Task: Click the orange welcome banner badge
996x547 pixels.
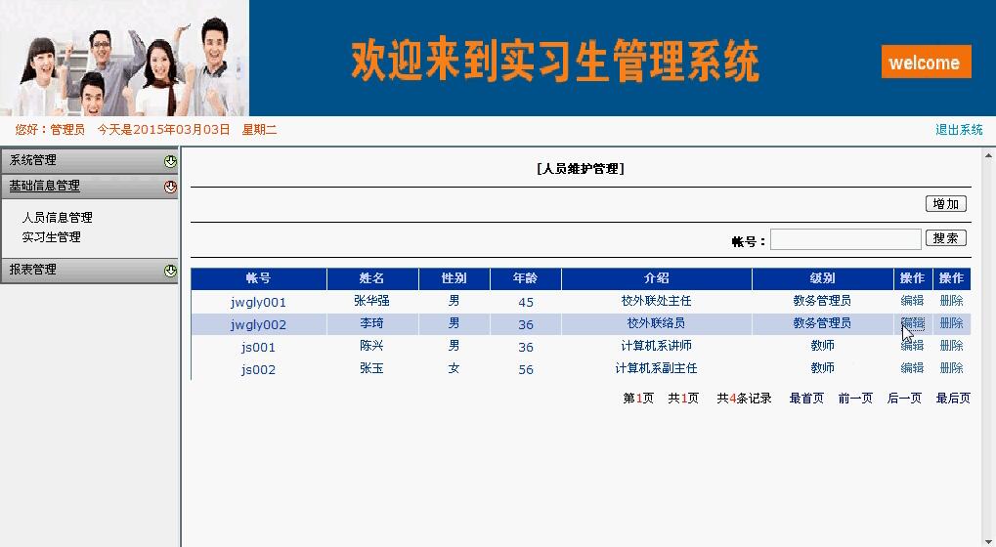Action: coord(927,62)
